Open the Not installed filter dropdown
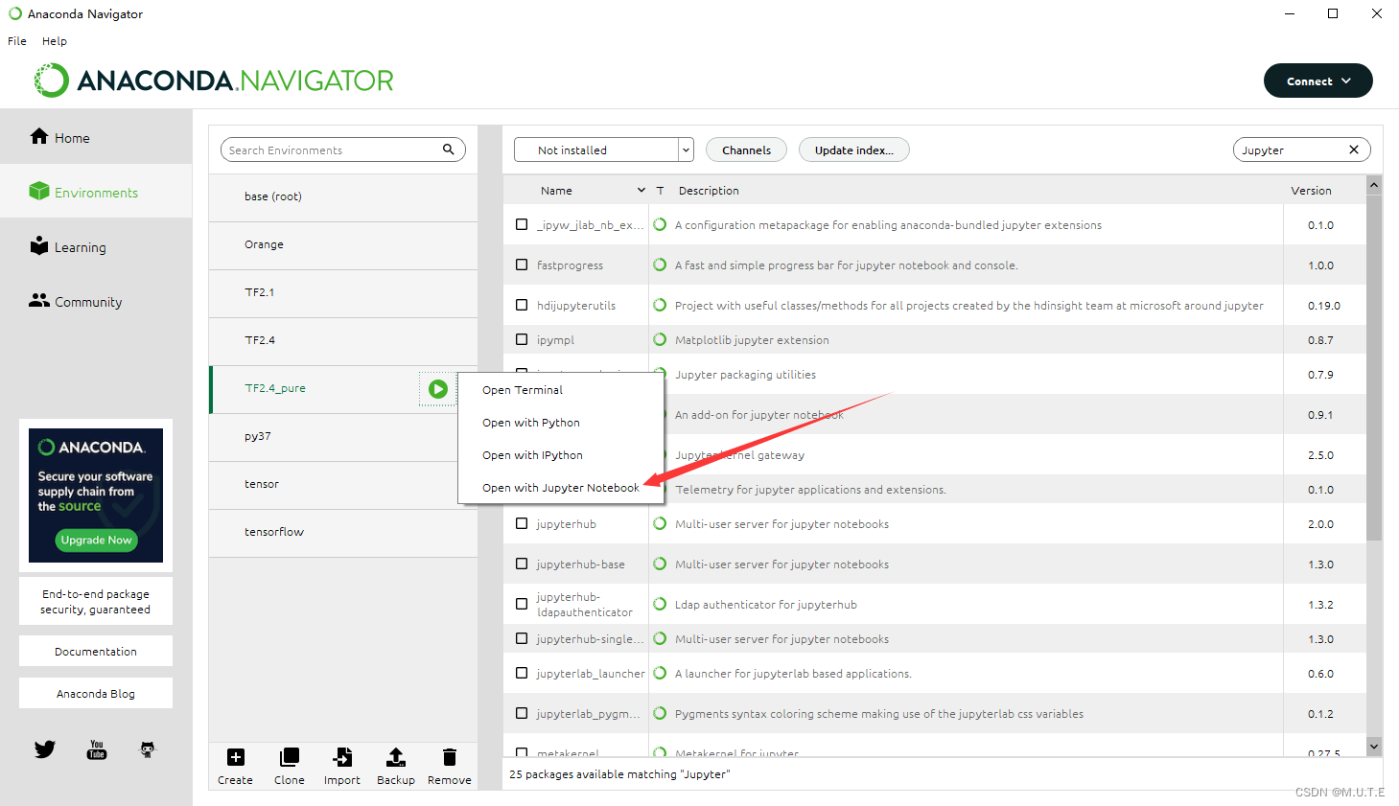The width and height of the screenshot is (1399, 806). pos(603,150)
